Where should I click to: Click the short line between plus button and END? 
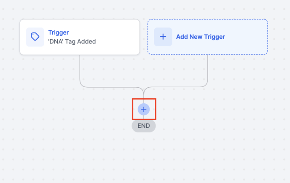pos(144,118)
